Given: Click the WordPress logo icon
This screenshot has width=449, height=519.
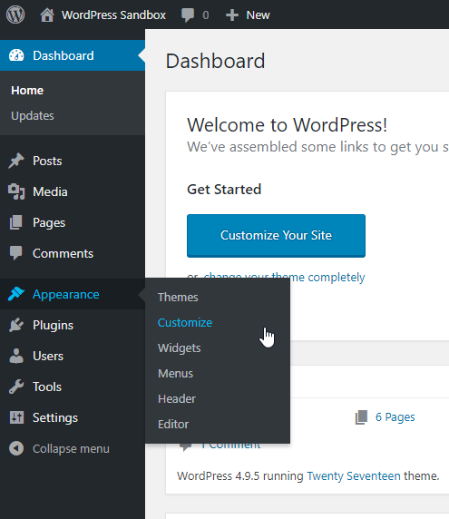Looking at the screenshot, I should (15, 15).
